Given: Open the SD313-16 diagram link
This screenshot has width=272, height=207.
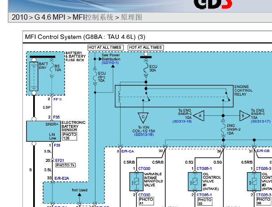Looking at the screenshot, I should click(182, 121).
